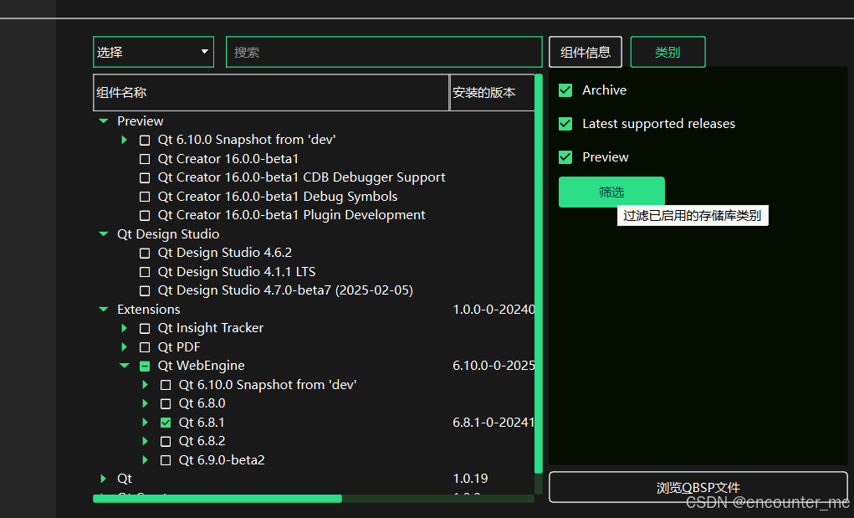Select the Qt WebEngine row label
This screenshot has width=854, height=518.
202,366
